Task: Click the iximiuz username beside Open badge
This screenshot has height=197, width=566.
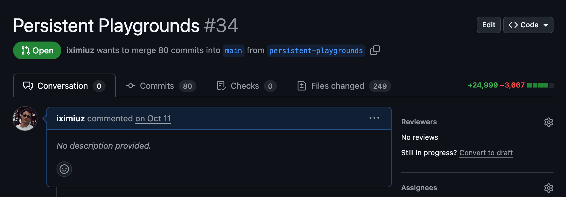Action: (x=80, y=50)
